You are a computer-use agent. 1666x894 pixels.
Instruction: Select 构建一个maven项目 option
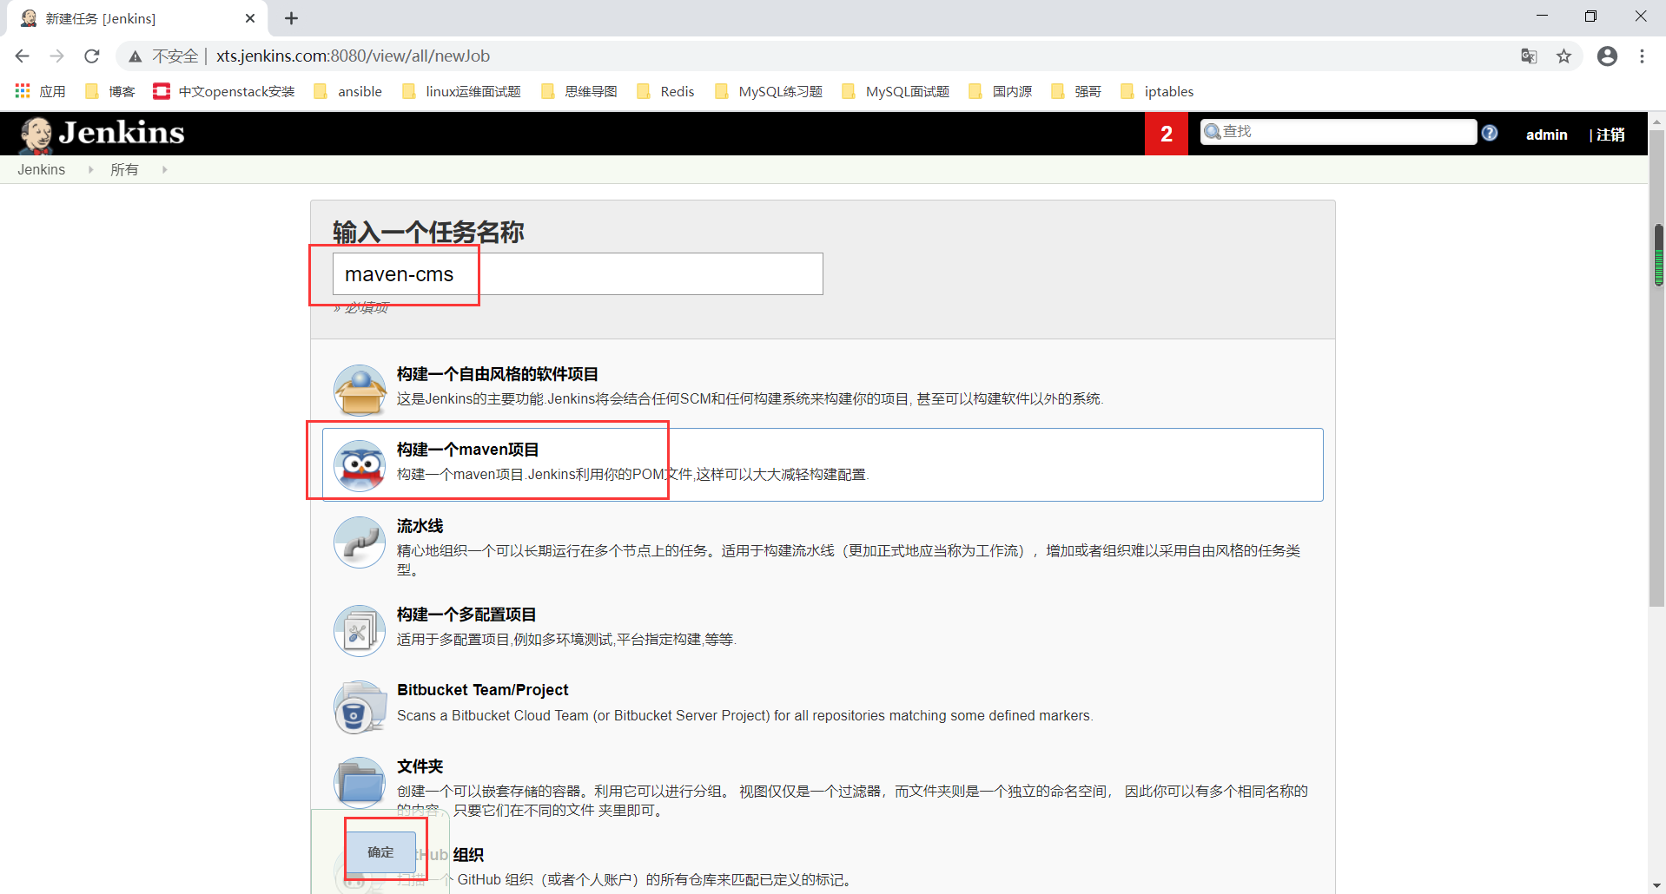pyautogui.click(x=823, y=464)
